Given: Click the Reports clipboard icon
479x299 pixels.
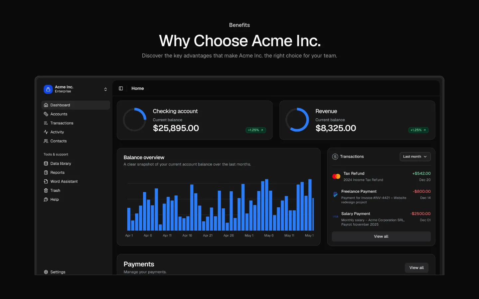Looking at the screenshot, I should coord(46,172).
